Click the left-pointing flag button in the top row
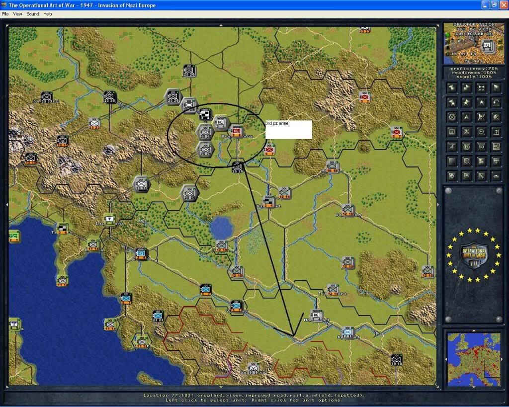 452,87
